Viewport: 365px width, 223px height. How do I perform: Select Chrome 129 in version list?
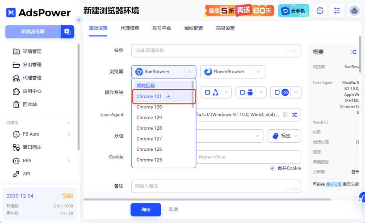coord(162,118)
